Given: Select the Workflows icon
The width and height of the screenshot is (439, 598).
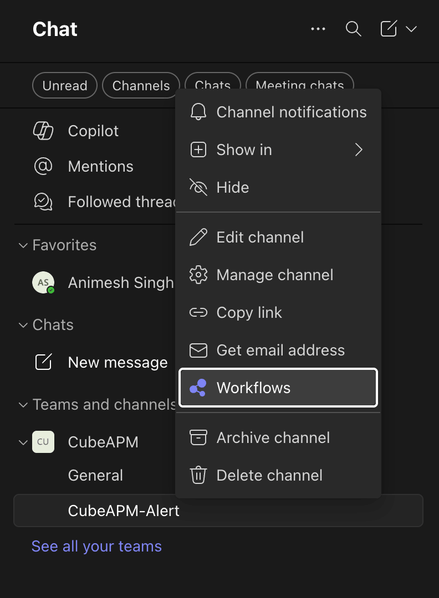Looking at the screenshot, I should 198,388.
